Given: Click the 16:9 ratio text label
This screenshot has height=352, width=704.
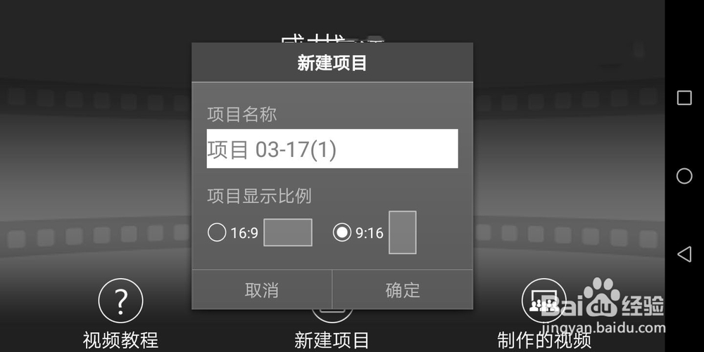Looking at the screenshot, I should [244, 233].
